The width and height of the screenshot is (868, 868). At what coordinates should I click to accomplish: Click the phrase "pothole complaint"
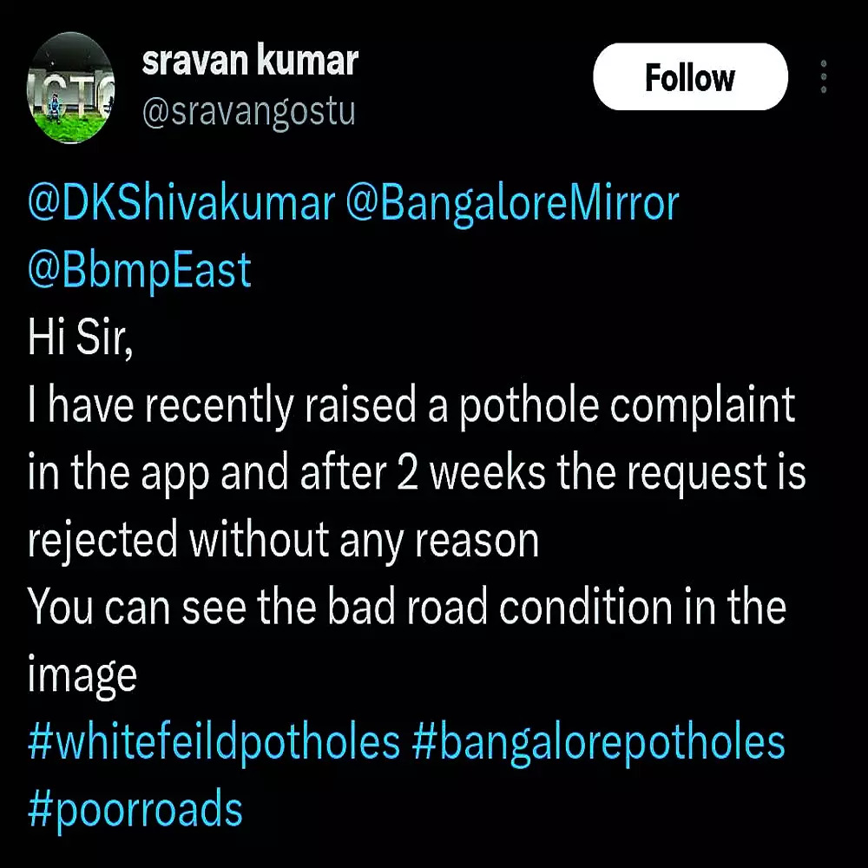(628, 406)
